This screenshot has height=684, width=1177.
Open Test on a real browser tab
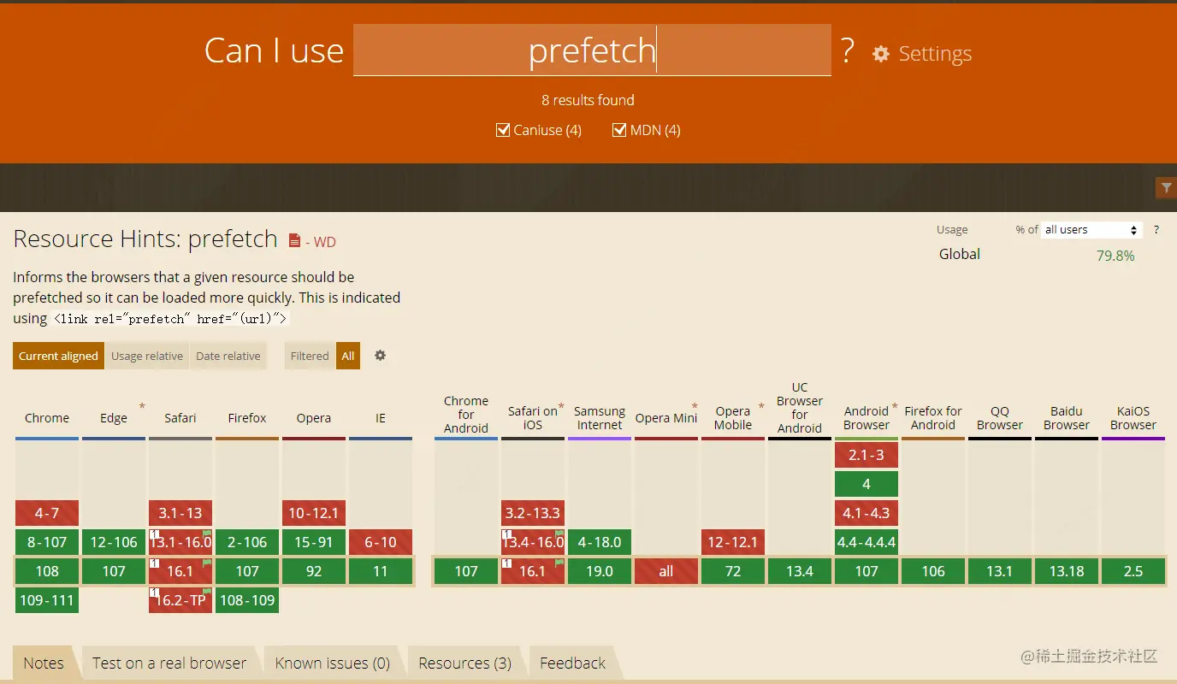169,663
